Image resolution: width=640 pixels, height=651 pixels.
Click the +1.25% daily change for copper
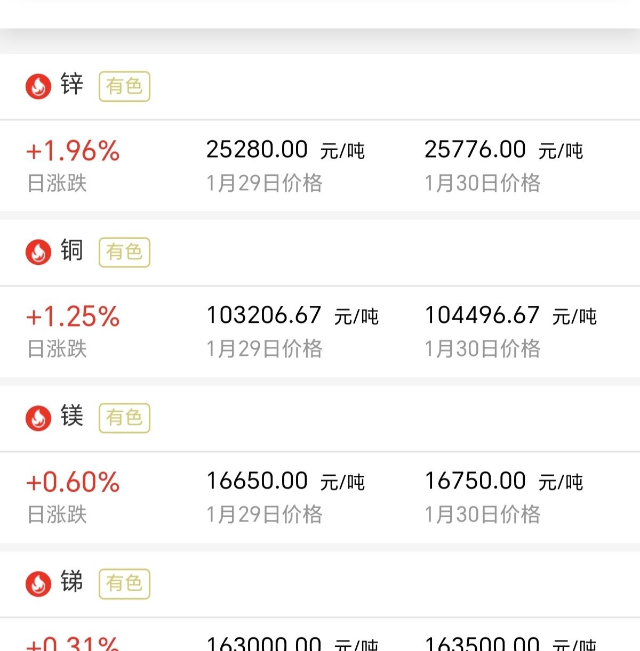click(73, 316)
